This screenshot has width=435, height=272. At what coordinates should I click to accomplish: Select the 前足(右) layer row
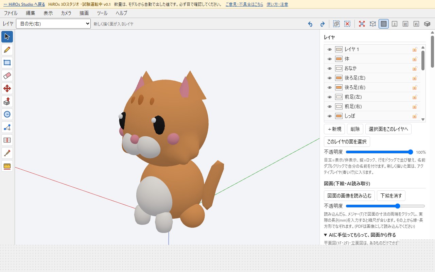tap(372, 106)
